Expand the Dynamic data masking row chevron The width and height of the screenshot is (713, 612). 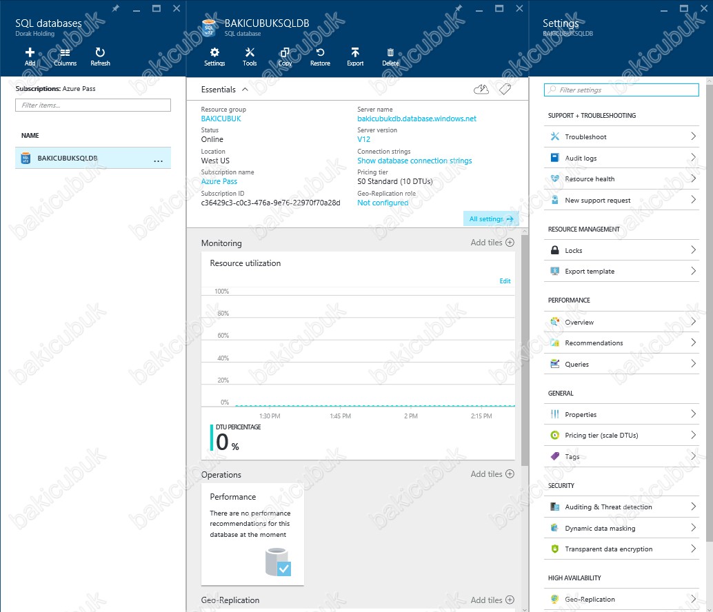tap(694, 527)
